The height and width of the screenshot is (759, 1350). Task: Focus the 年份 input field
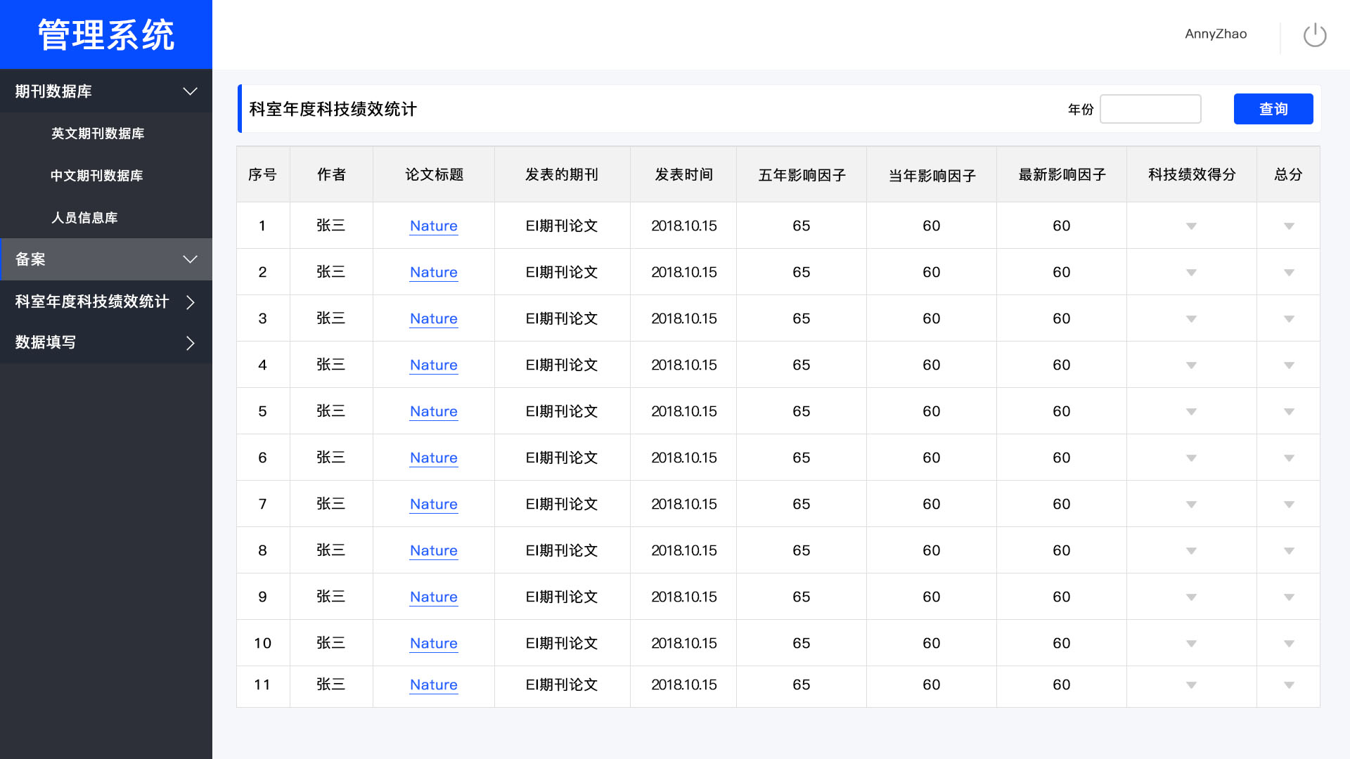tap(1150, 109)
